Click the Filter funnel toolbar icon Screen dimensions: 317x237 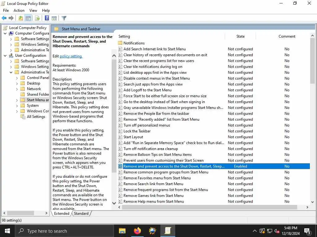click(64, 18)
